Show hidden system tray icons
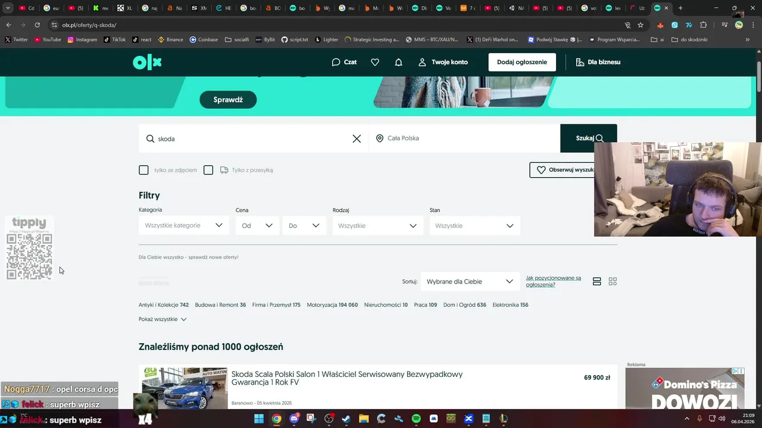The image size is (762, 428). point(688,418)
